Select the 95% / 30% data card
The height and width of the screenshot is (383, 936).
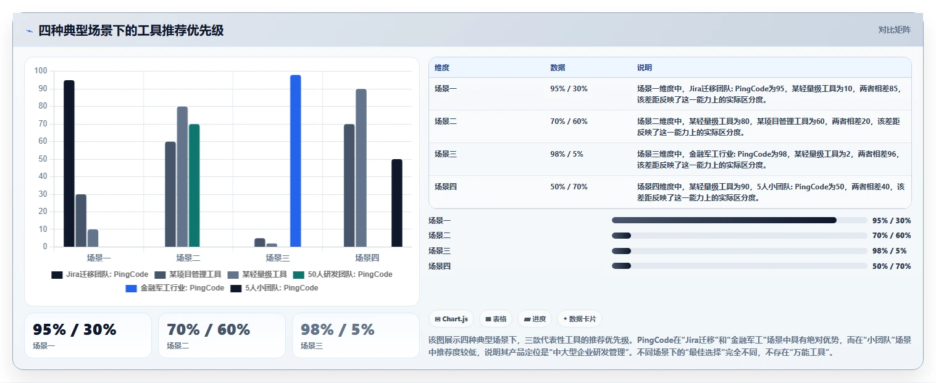[x=88, y=336]
